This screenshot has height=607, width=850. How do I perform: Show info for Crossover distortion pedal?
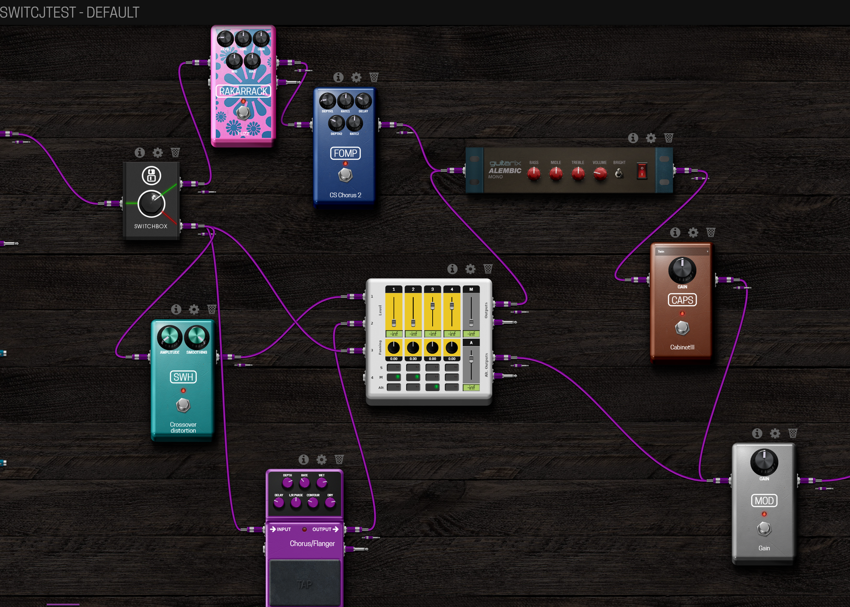pos(176,309)
